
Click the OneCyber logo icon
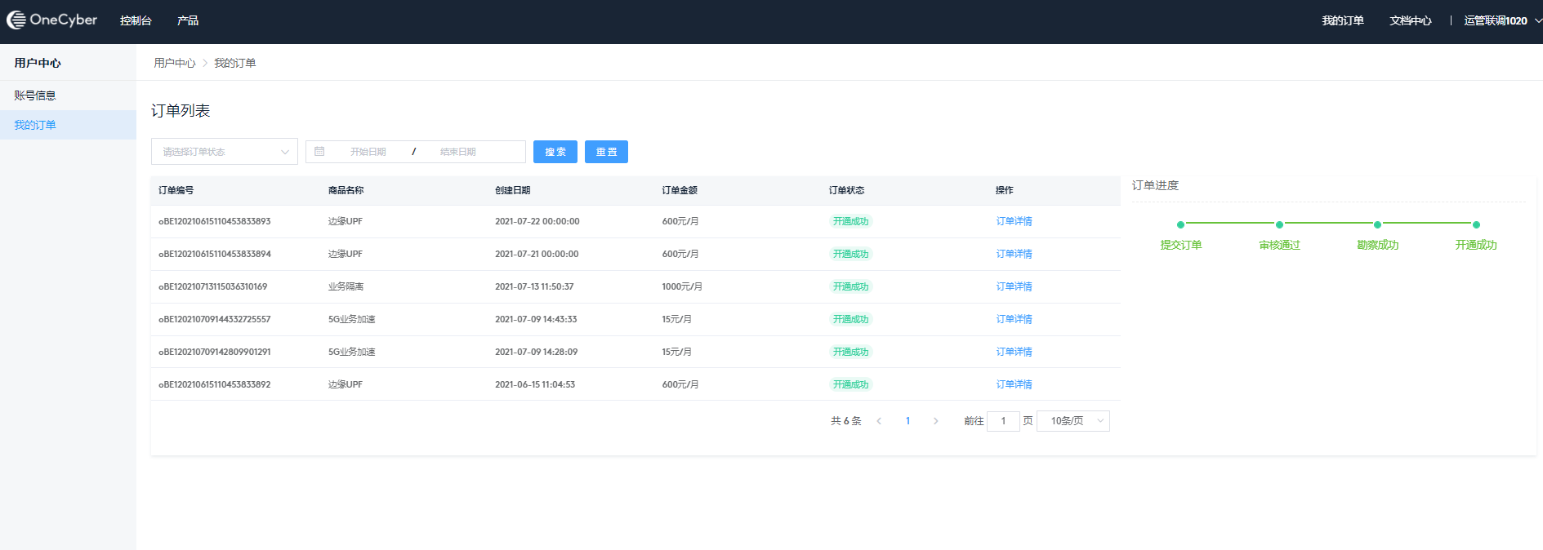[16, 20]
